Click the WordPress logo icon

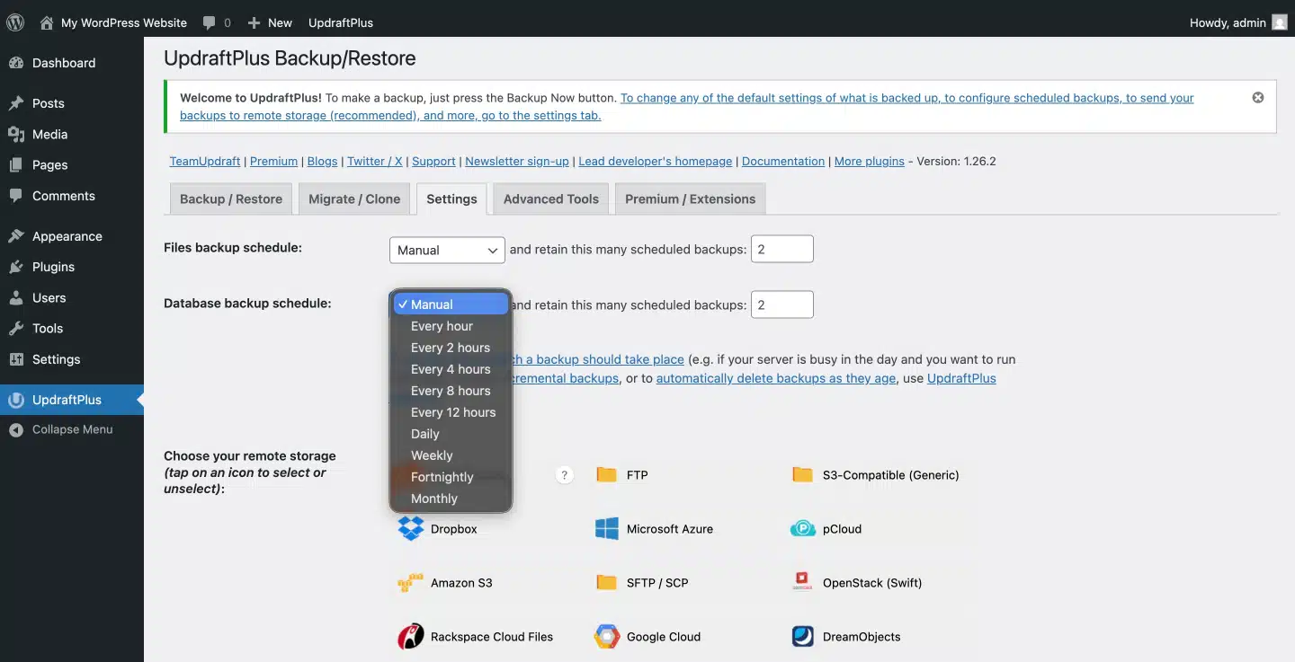(15, 22)
